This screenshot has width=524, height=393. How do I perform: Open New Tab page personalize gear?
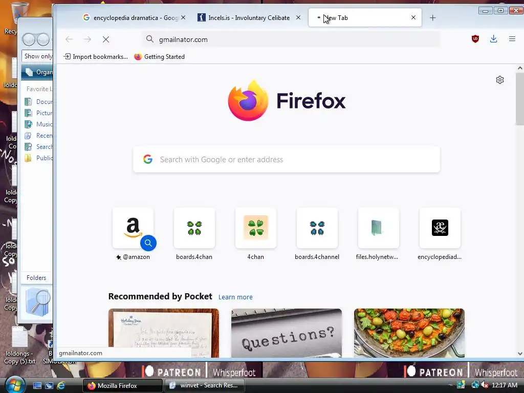500,80
